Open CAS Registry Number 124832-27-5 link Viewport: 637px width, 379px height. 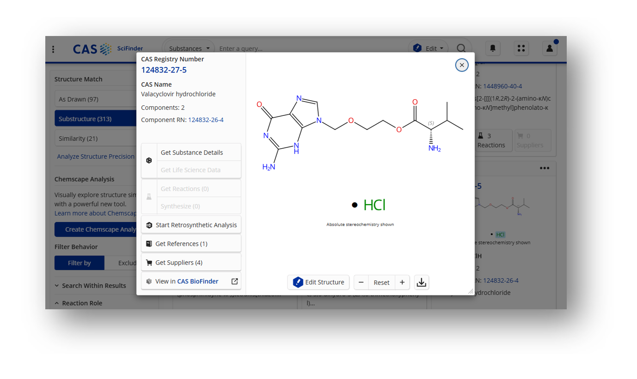pos(164,70)
